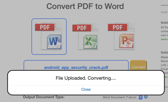Open the Output Document Type dropdown
This screenshot has height=102, width=168.
(122, 97)
